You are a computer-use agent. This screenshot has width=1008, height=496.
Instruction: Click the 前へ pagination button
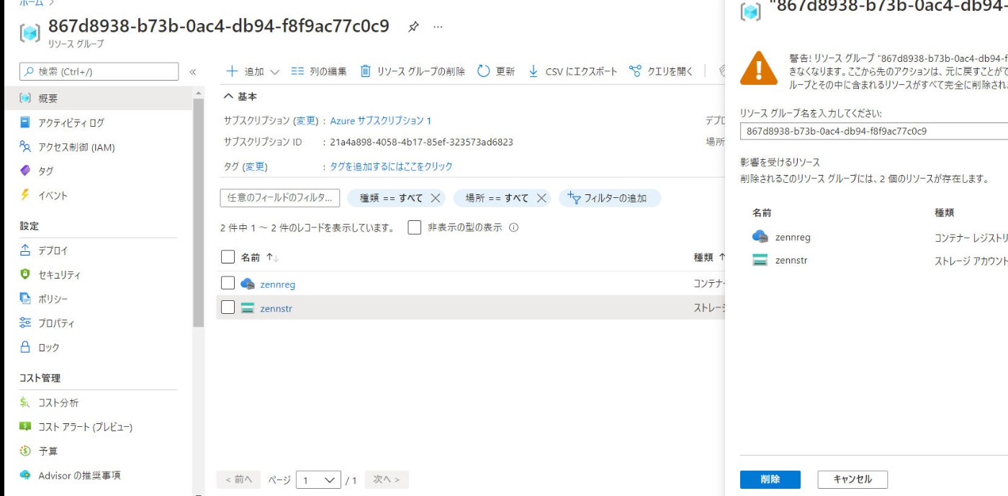[x=238, y=479]
